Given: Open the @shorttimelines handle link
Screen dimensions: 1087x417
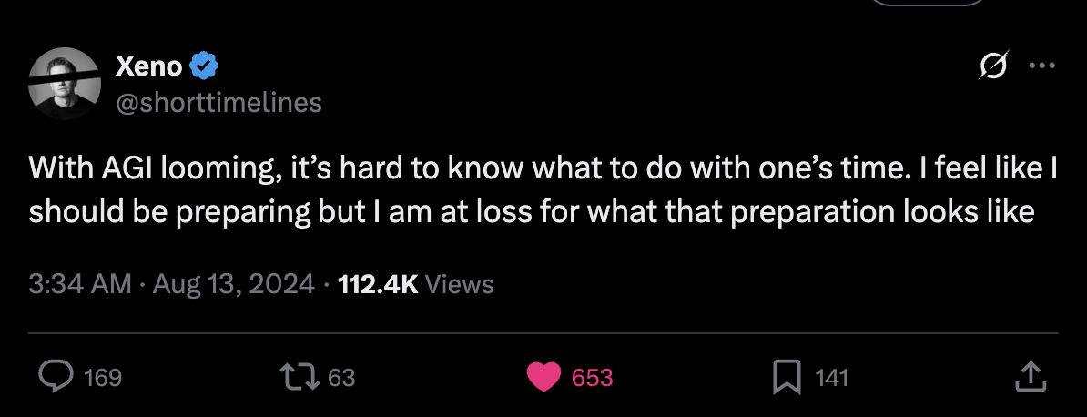Looking at the screenshot, I should pyautogui.click(x=218, y=103).
